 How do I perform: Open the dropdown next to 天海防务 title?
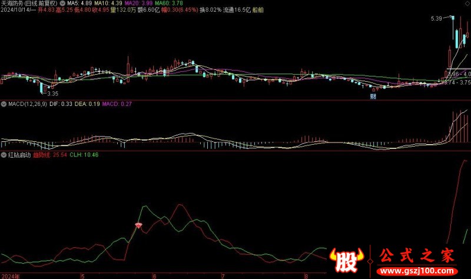point(62,4)
